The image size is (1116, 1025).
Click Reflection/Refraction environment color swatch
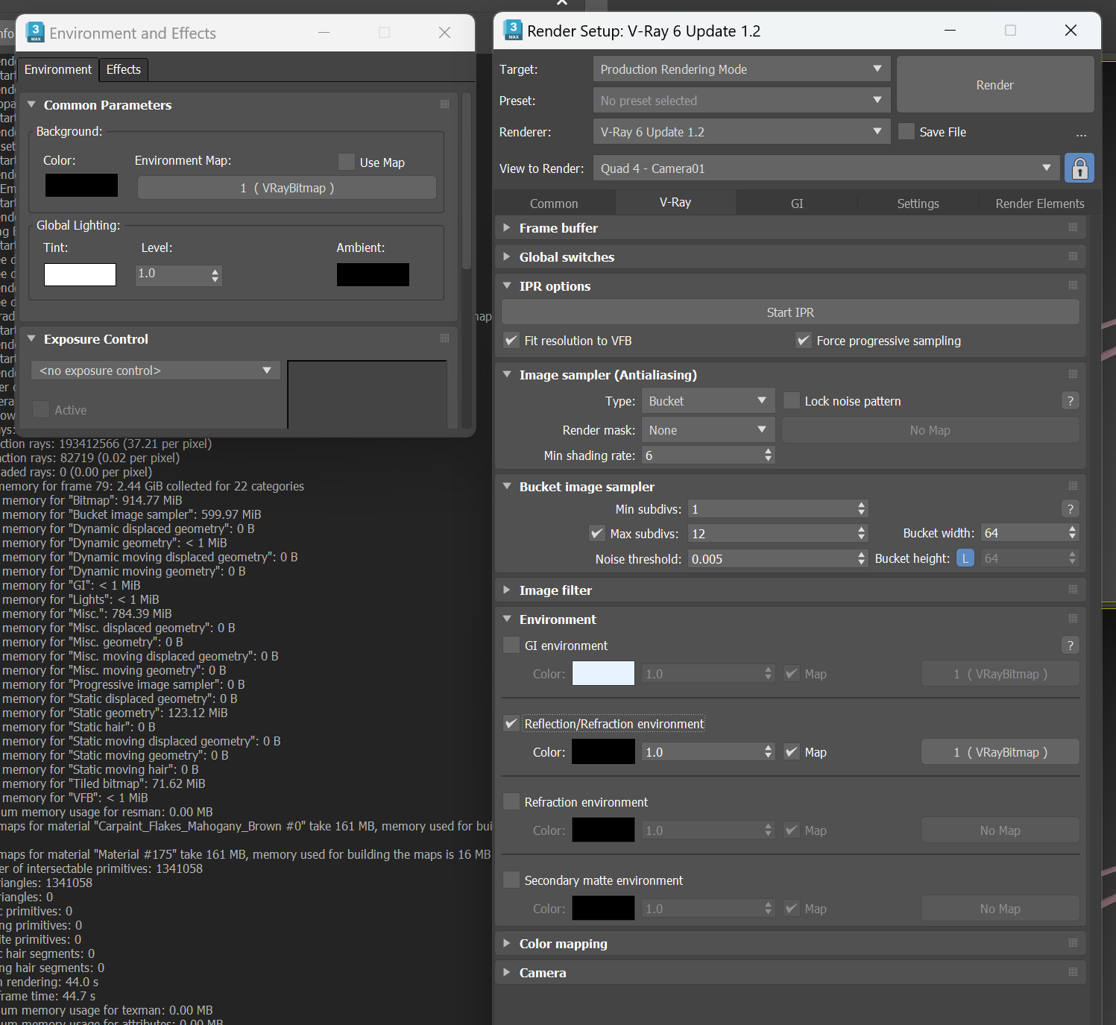(x=603, y=751)
